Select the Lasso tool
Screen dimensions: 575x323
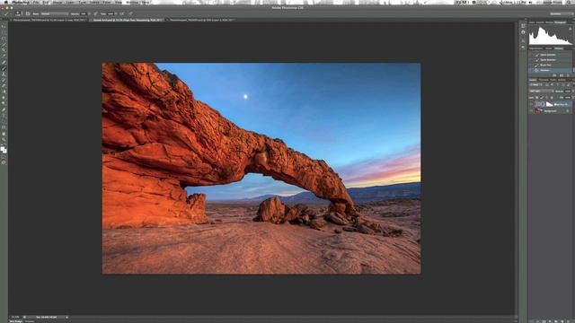[x=4, y=39]
